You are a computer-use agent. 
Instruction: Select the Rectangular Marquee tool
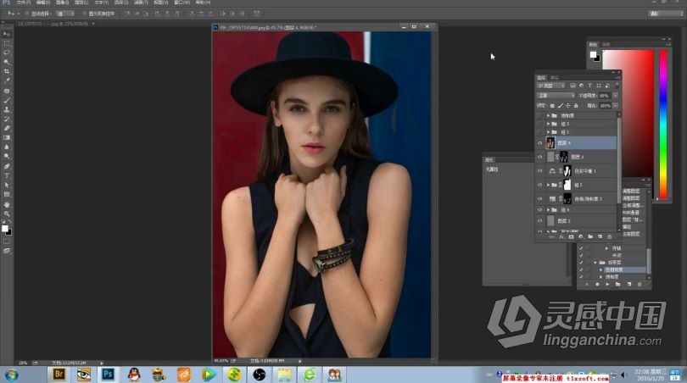tap(7, 44)
